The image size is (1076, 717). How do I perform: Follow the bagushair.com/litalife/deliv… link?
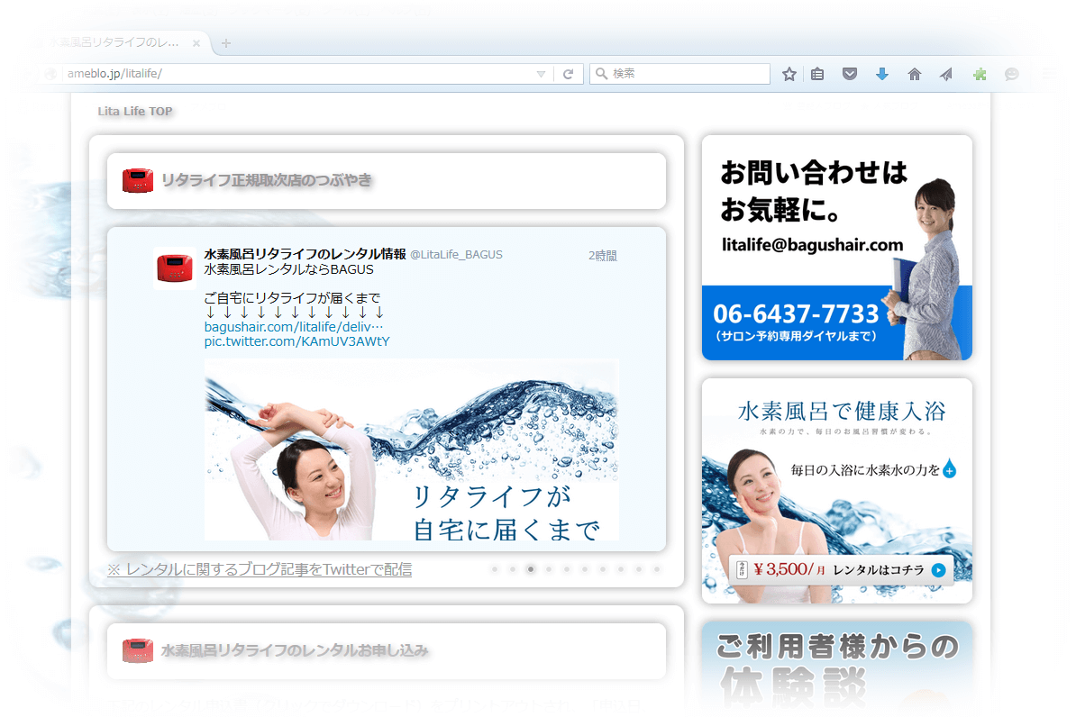click(x=294, y=327)
